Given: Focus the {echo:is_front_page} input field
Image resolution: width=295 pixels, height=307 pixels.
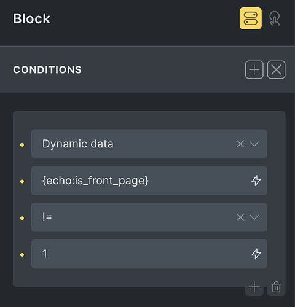Looking at the screenshot, I should (x=149, y=181).
